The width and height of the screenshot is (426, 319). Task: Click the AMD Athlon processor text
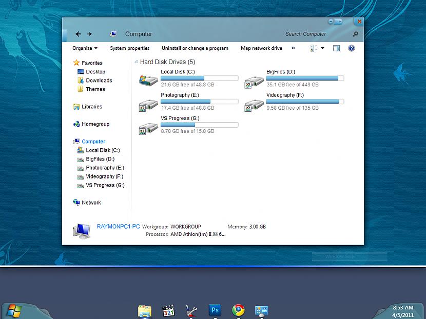(x=198, y=234)
